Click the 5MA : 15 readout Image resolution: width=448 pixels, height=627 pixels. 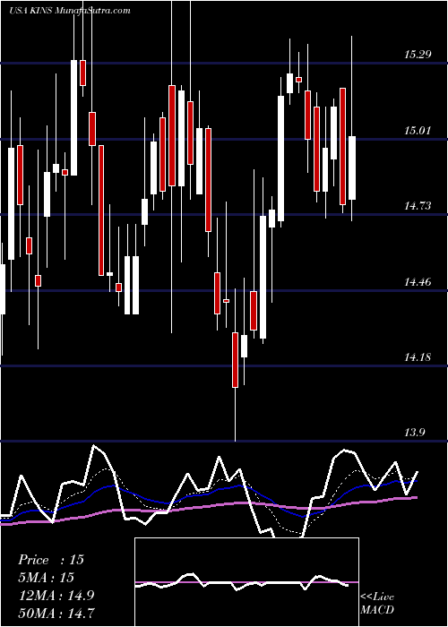click(47, 578)
